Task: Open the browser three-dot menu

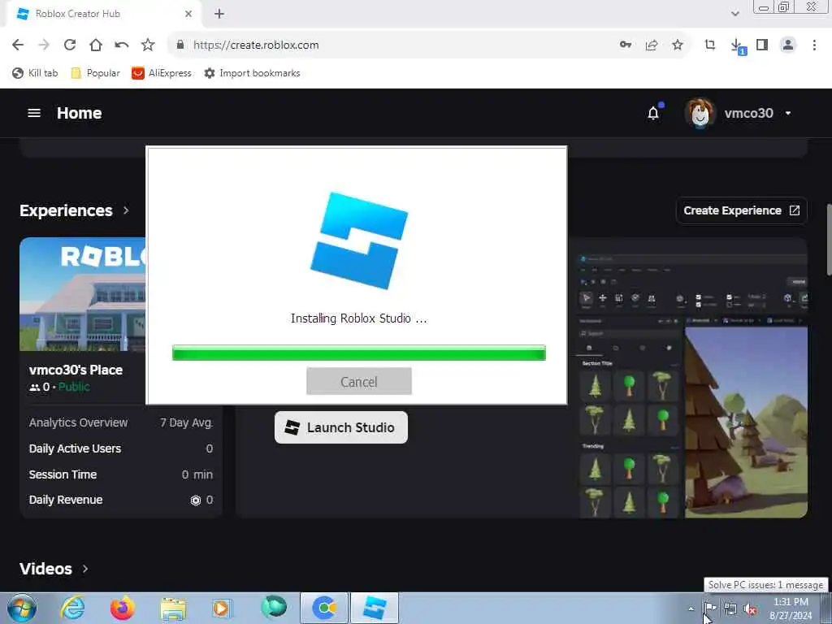Action: point(814,45)
